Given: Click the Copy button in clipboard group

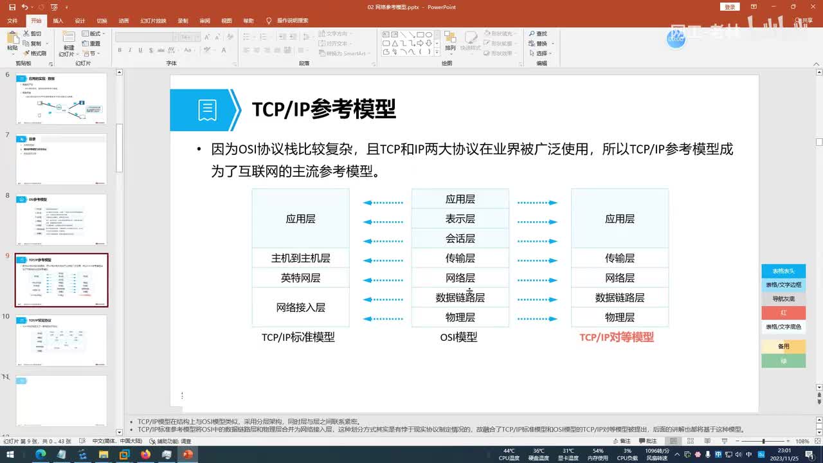Looking at the screenshot, I should 32,43.
